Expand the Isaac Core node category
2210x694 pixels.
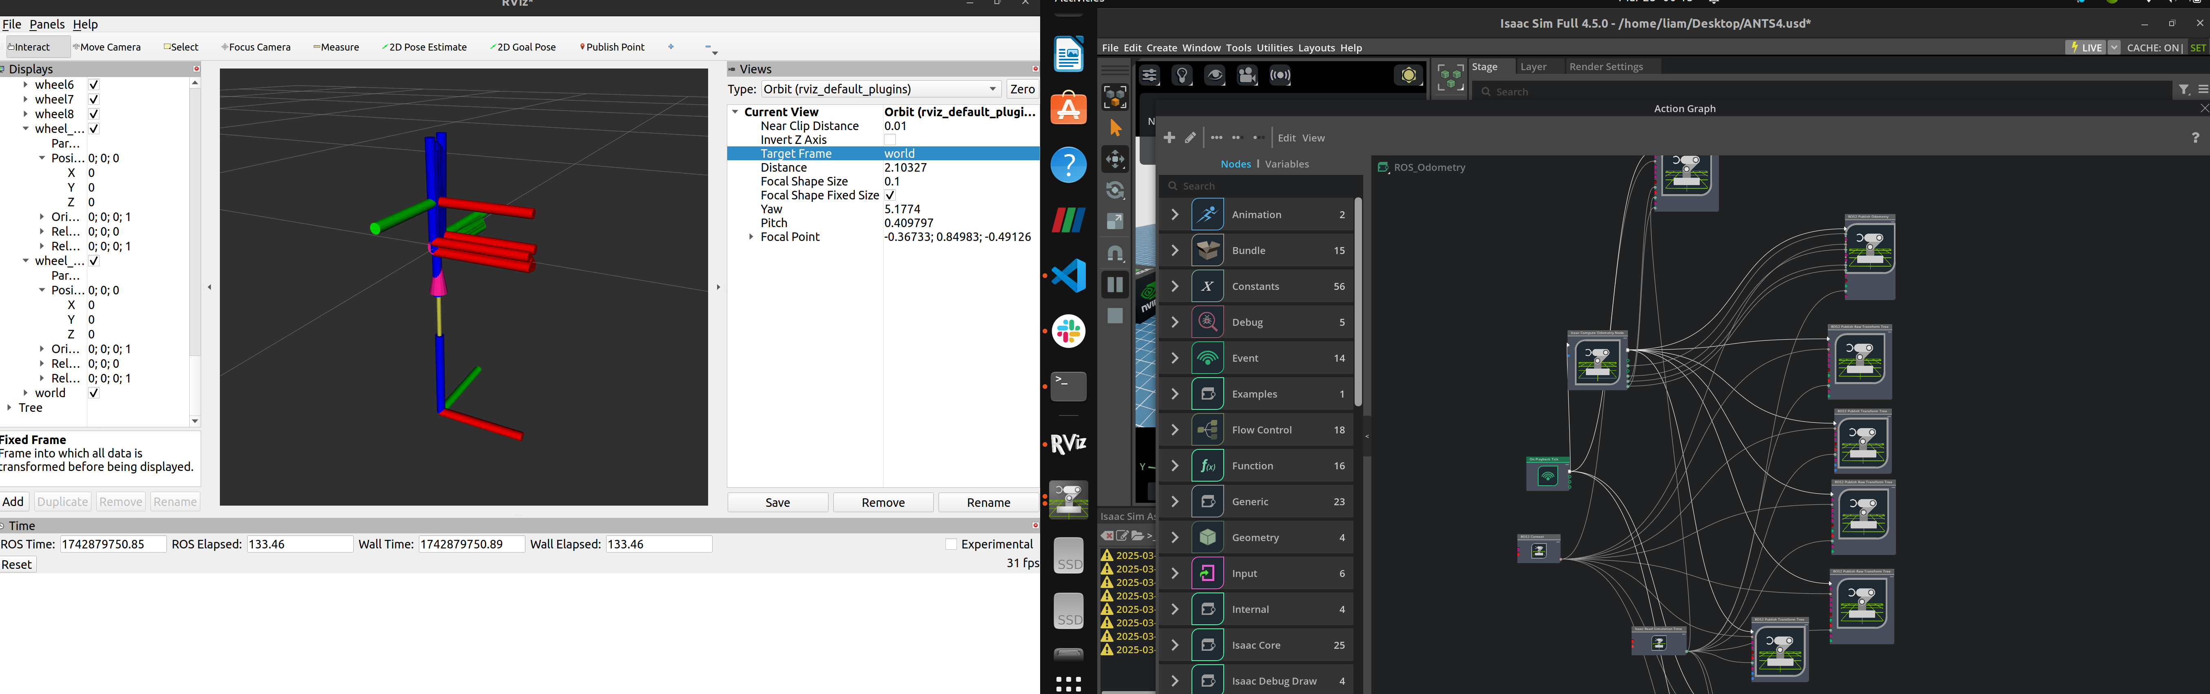click(1174, 645)
